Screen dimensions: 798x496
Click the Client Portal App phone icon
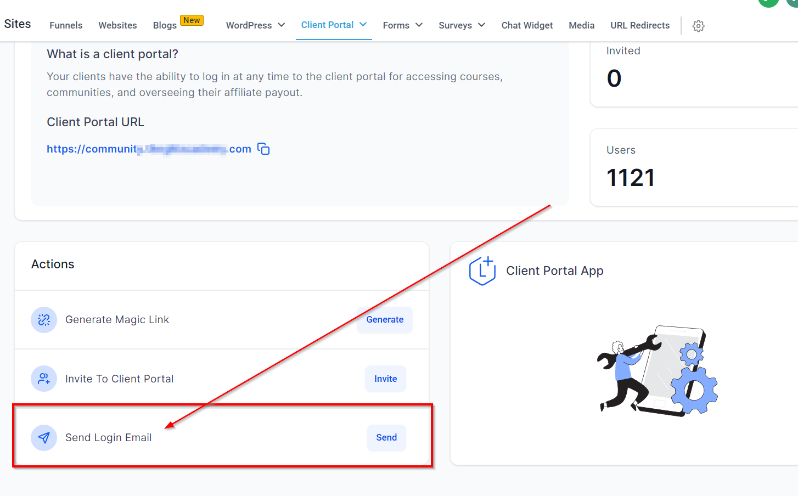pos(482,270)
